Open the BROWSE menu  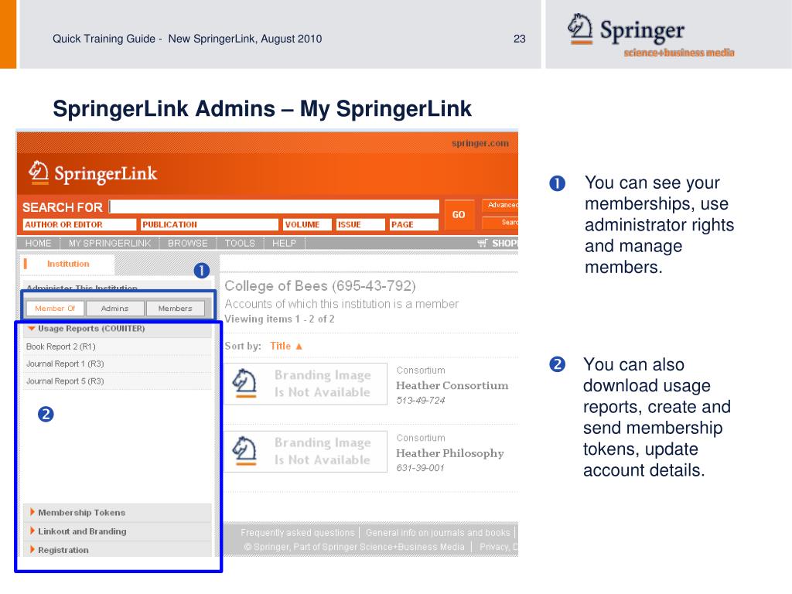tap(187, 244)
